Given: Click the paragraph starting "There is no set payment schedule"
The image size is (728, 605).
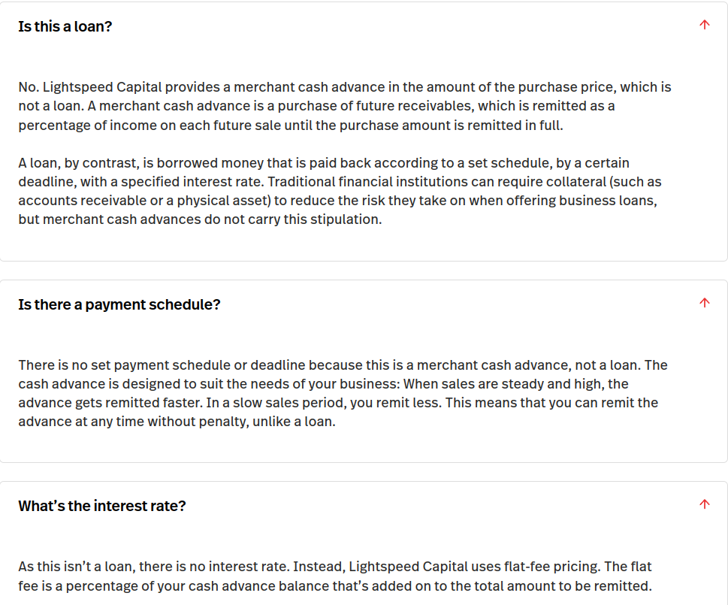Looking at the screenshot, I should (x=343, y=393).
